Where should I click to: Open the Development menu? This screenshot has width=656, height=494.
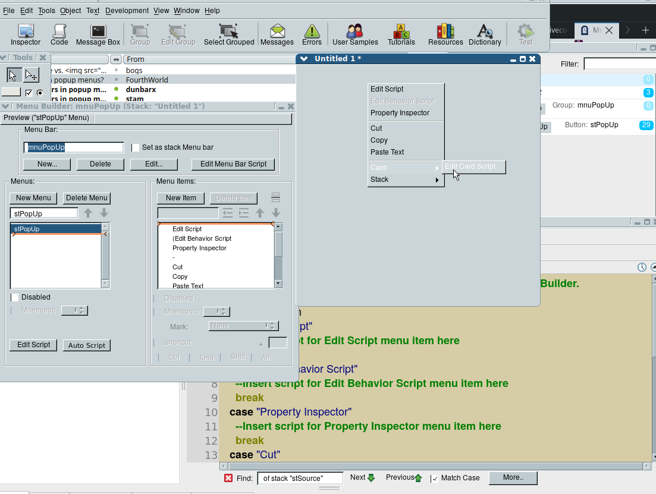pyautogui.click(x=127, y=11)
